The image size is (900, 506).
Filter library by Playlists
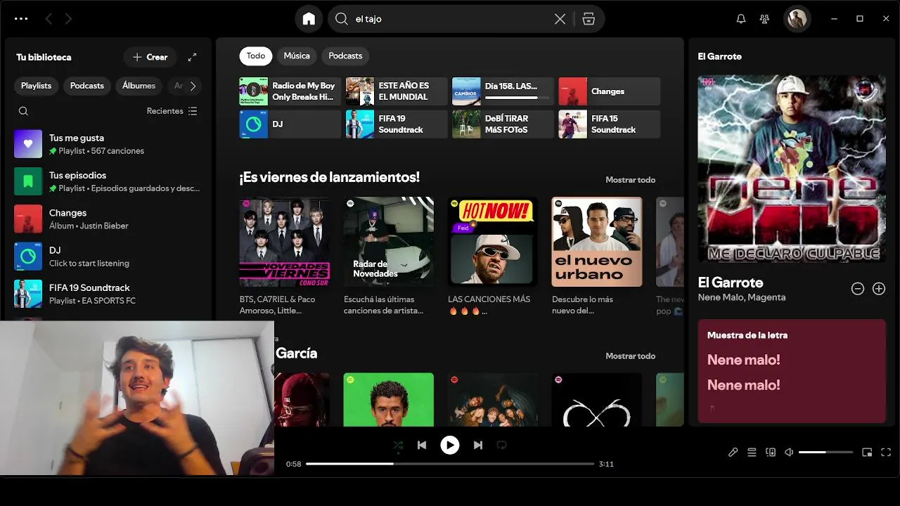pyautogui.click(x=36, y=86)
